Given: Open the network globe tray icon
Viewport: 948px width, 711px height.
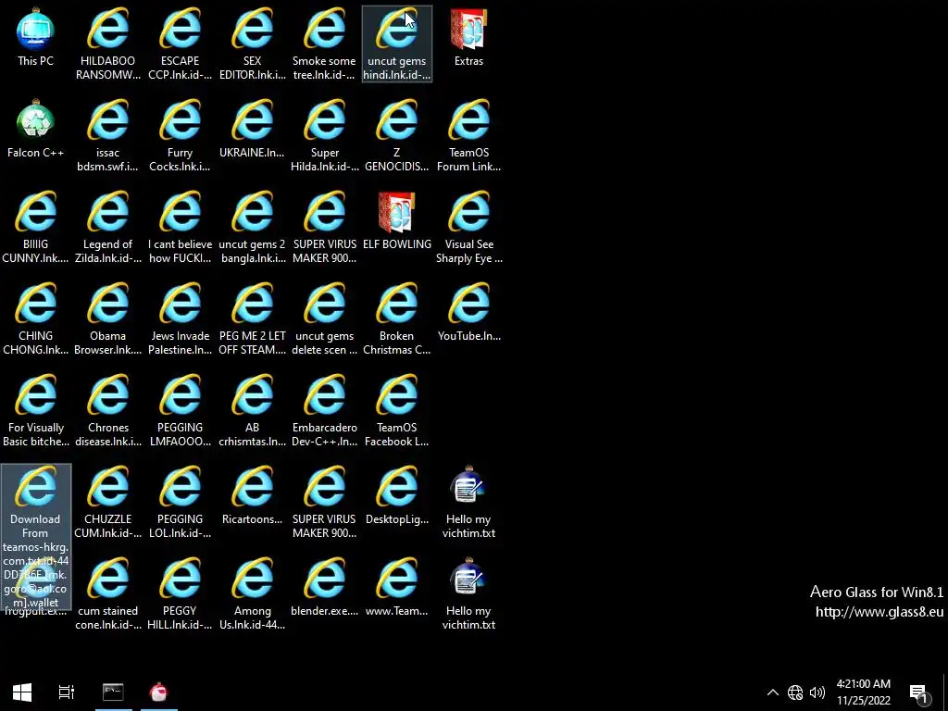Looking at the screenshot, I should click(795, 692).
